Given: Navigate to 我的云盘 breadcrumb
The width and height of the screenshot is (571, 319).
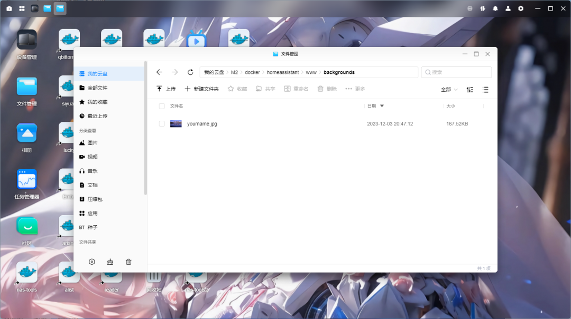Looking at the screenshot, I should (x=214, y=72).
